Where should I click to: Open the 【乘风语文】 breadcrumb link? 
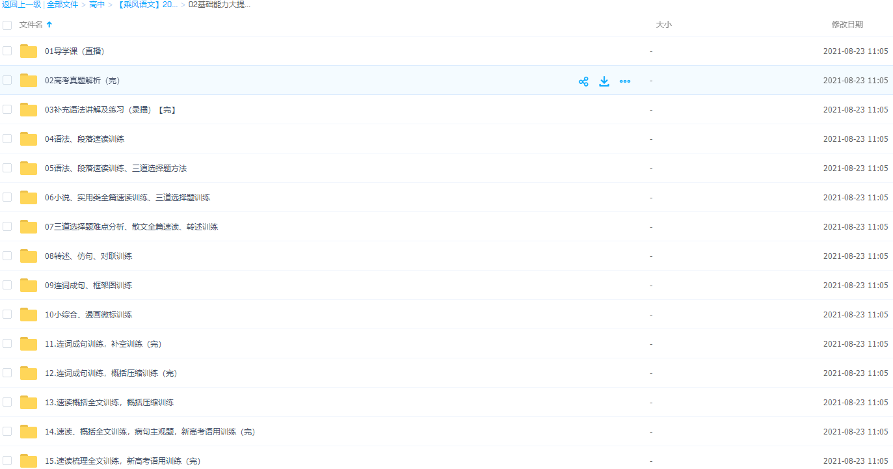(147, 5)
